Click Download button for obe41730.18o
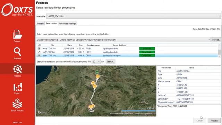Screen dimensions: 222x125 [x=147, y=56]
